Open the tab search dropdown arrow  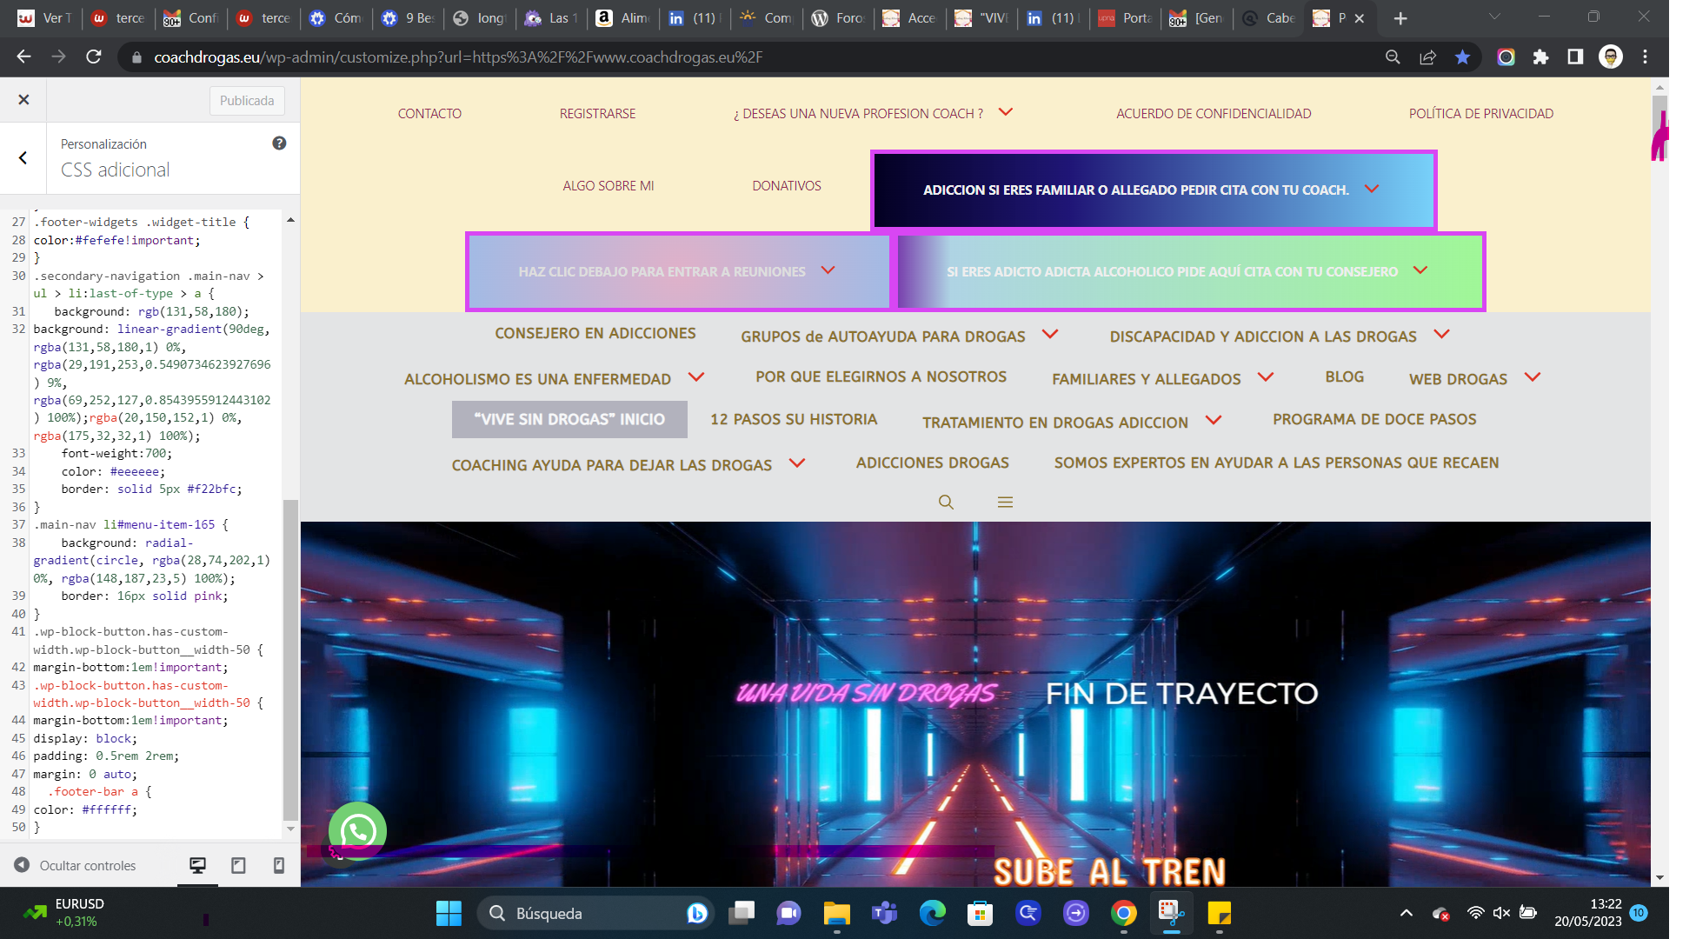(1494, 17)
